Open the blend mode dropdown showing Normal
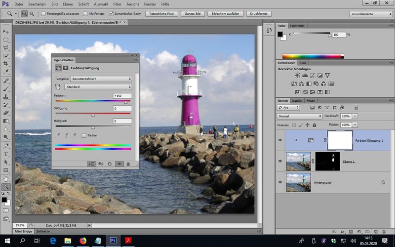The width and height of the screenshot is (395, 247). (x=300, y=116)
